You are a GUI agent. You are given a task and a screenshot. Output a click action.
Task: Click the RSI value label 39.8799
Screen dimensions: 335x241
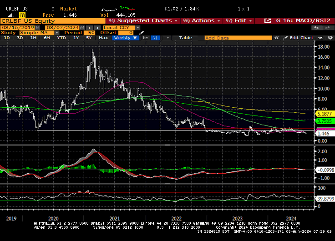tap(325, 199)
